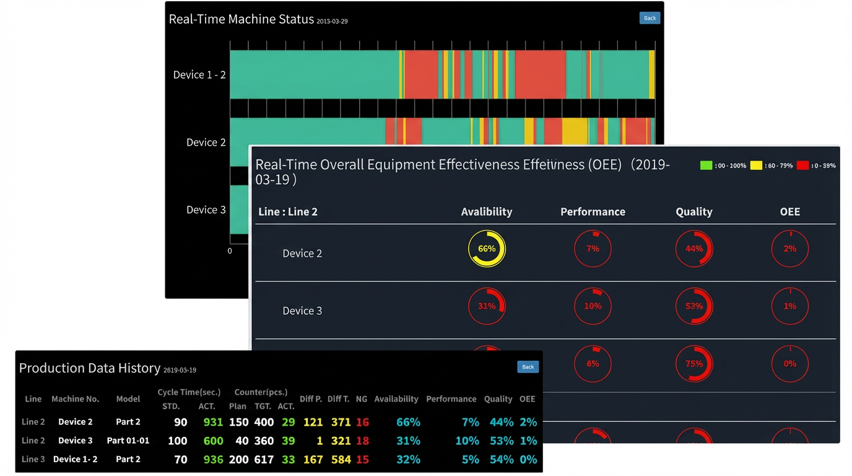The image size is (852, 476).
Task: Click the Quality gauge showing 75%
Action: point(694,364)
